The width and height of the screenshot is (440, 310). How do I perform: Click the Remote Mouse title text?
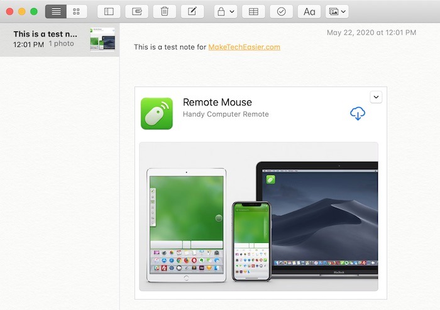[217, 102]
